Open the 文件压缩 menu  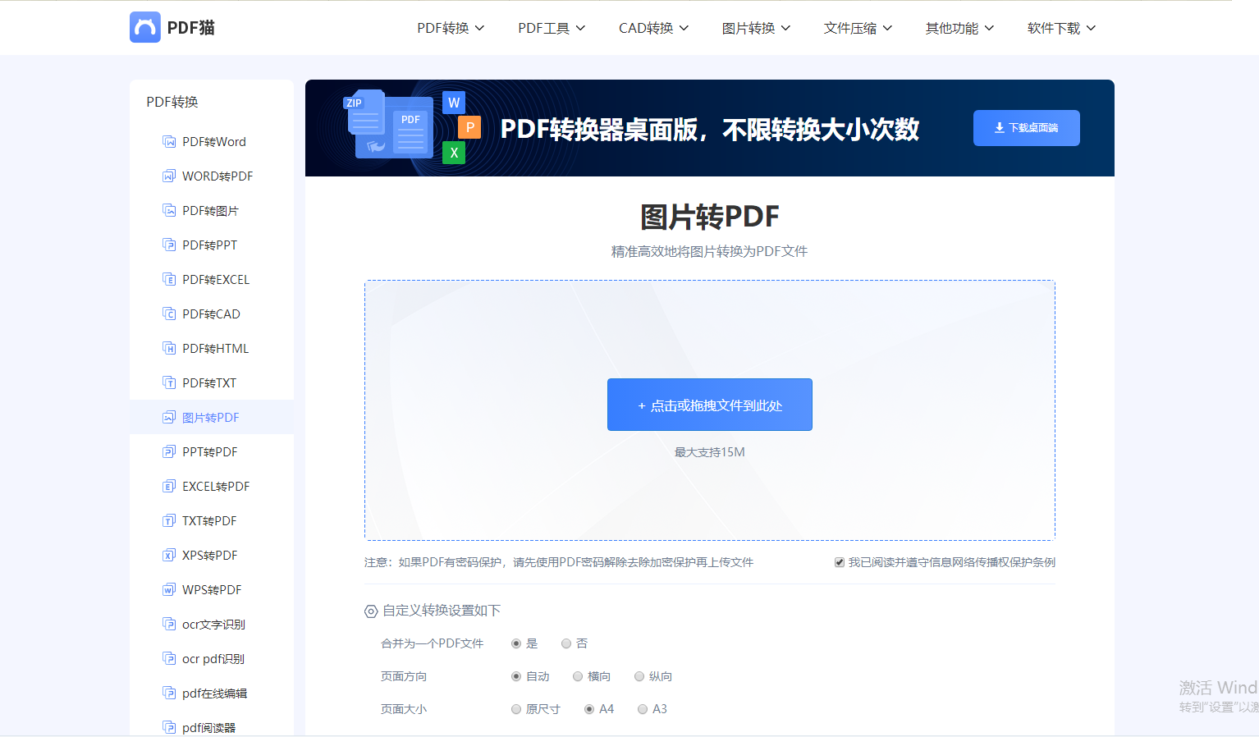point(857,27)
